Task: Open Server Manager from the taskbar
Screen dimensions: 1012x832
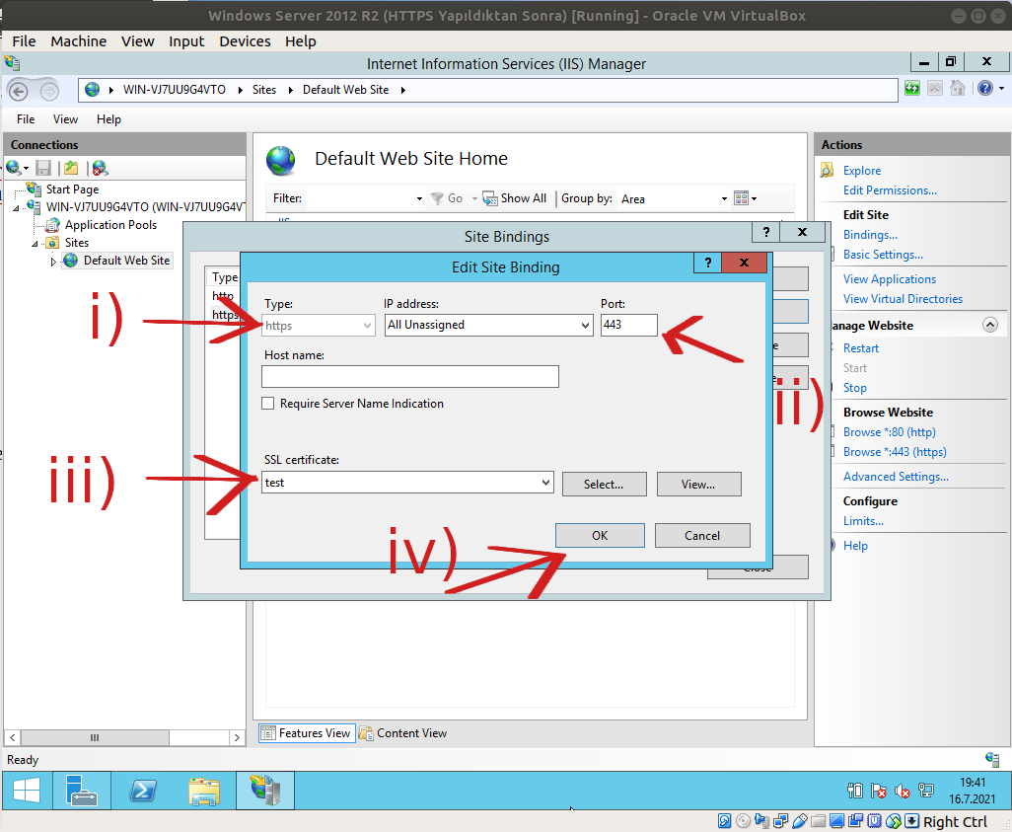Action: click(81, 790)
